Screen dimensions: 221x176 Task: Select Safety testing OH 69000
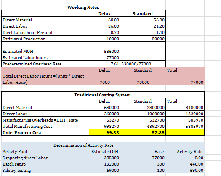[x=113, y=171]
